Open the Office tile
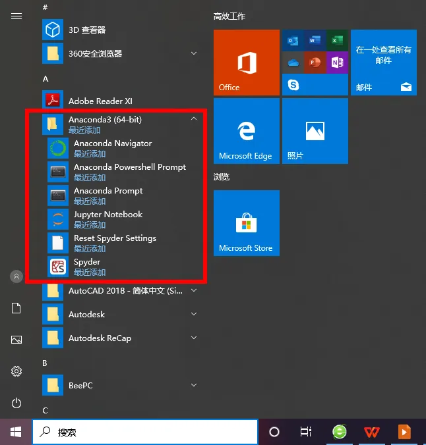 coord(247,63)
